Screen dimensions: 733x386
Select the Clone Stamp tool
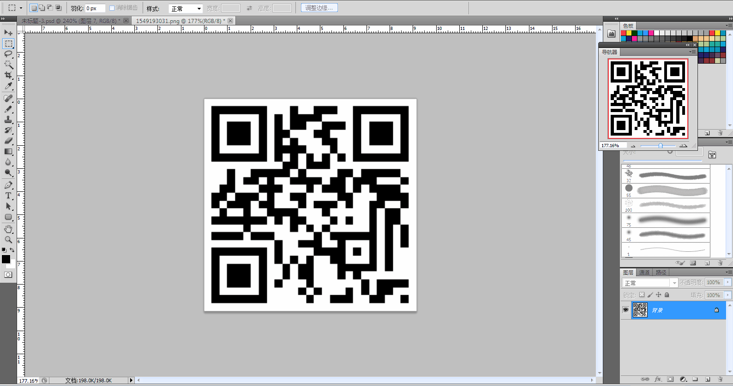coord(8,119)
